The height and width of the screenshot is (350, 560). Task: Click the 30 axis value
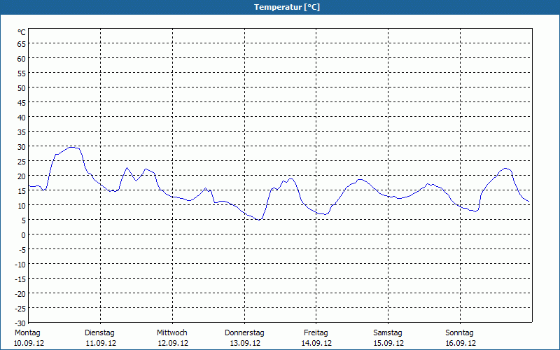click(22, 147)
